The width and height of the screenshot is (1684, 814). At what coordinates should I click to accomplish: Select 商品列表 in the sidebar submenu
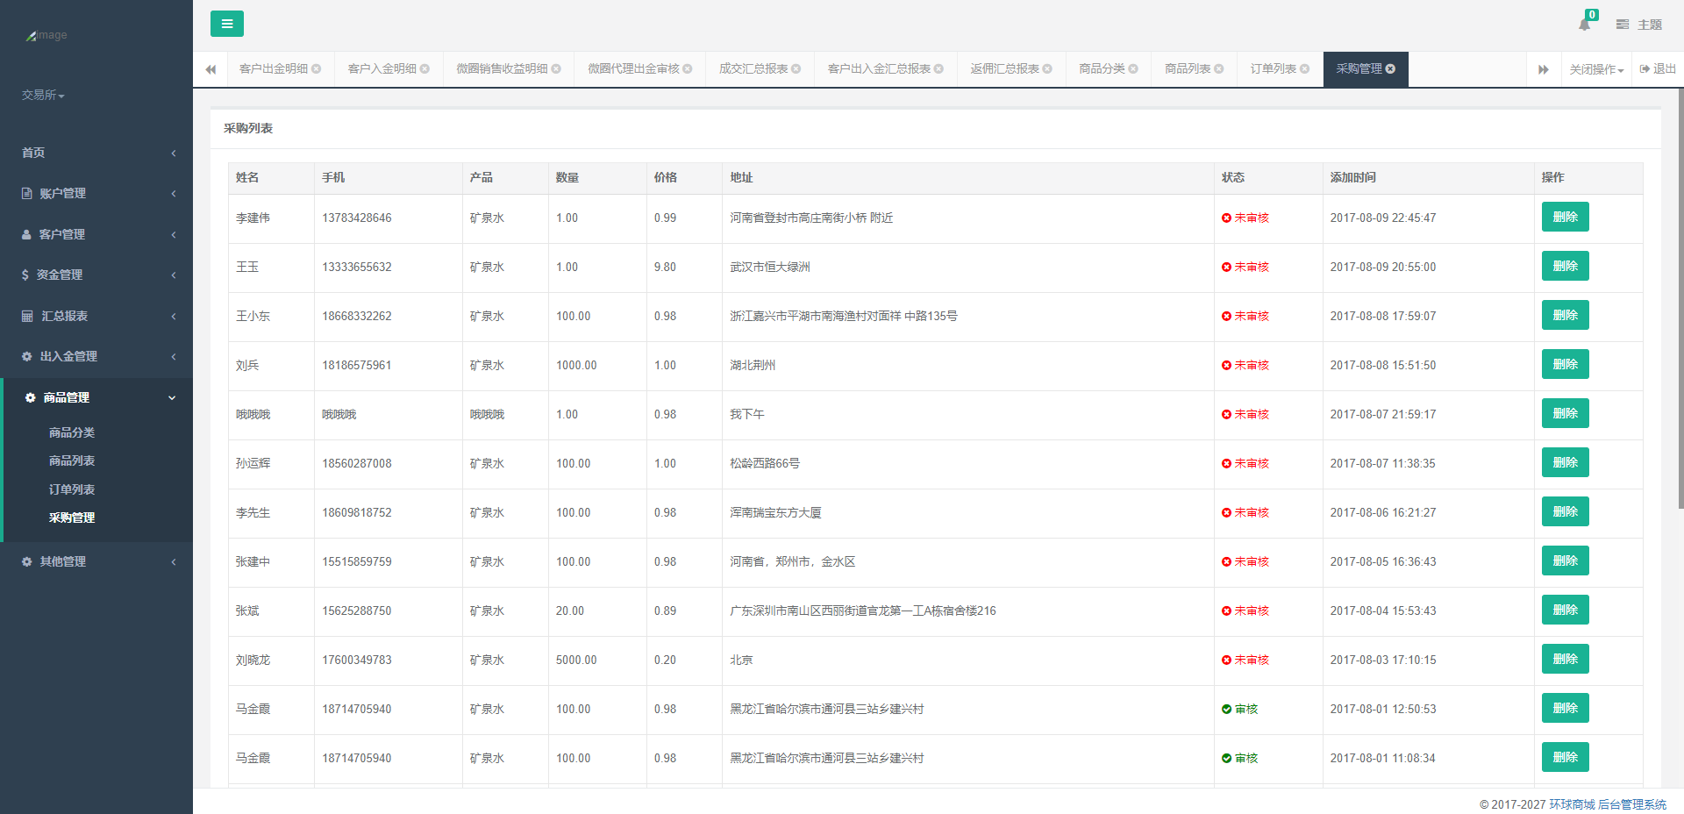coord(72,461)
